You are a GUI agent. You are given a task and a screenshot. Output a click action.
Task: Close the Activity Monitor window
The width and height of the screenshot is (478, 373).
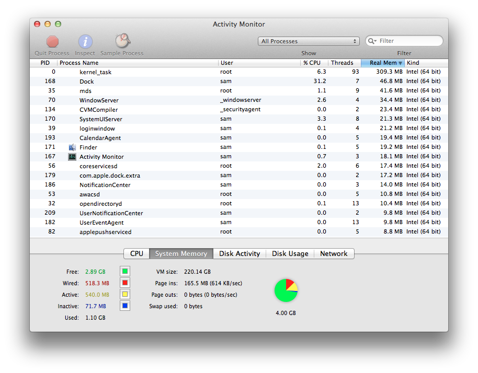37,24
